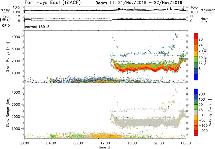Click the '18' tick on frequency axis
The image size is (215, 149).
(x=18, y=16)
